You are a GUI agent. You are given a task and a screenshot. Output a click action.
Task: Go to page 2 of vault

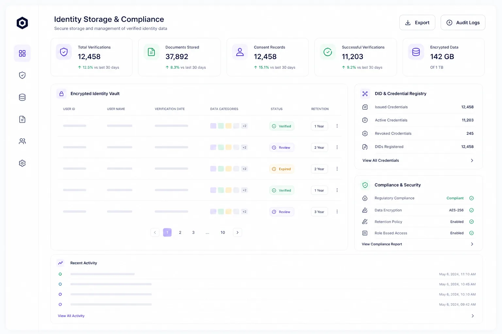pos(180,233)
